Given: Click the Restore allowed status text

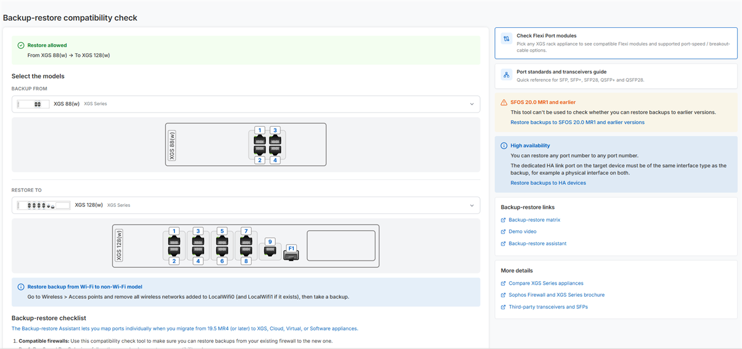Looking at the screenshot, I should click(47, 45).
